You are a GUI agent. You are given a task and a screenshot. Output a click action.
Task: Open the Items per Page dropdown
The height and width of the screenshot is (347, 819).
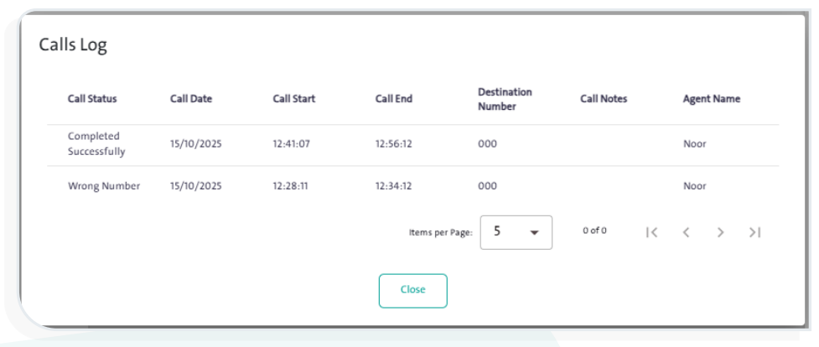coord(516,231)
